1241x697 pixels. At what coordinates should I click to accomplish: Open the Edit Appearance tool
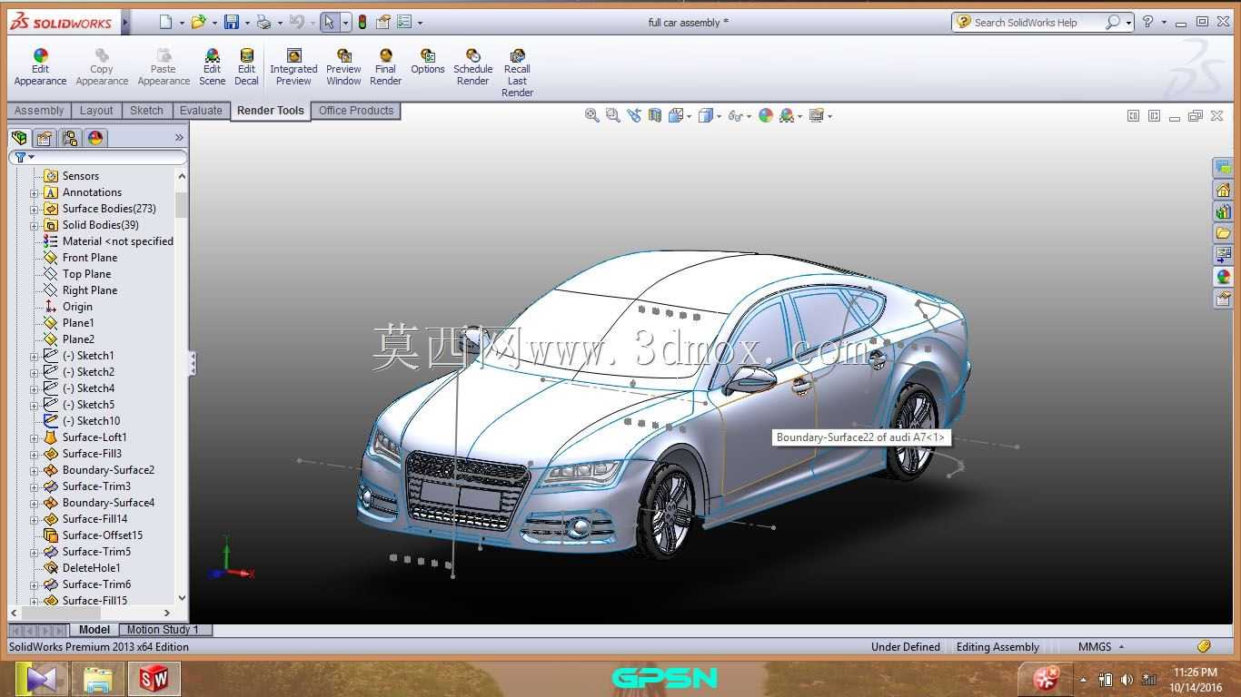point(40,68)
